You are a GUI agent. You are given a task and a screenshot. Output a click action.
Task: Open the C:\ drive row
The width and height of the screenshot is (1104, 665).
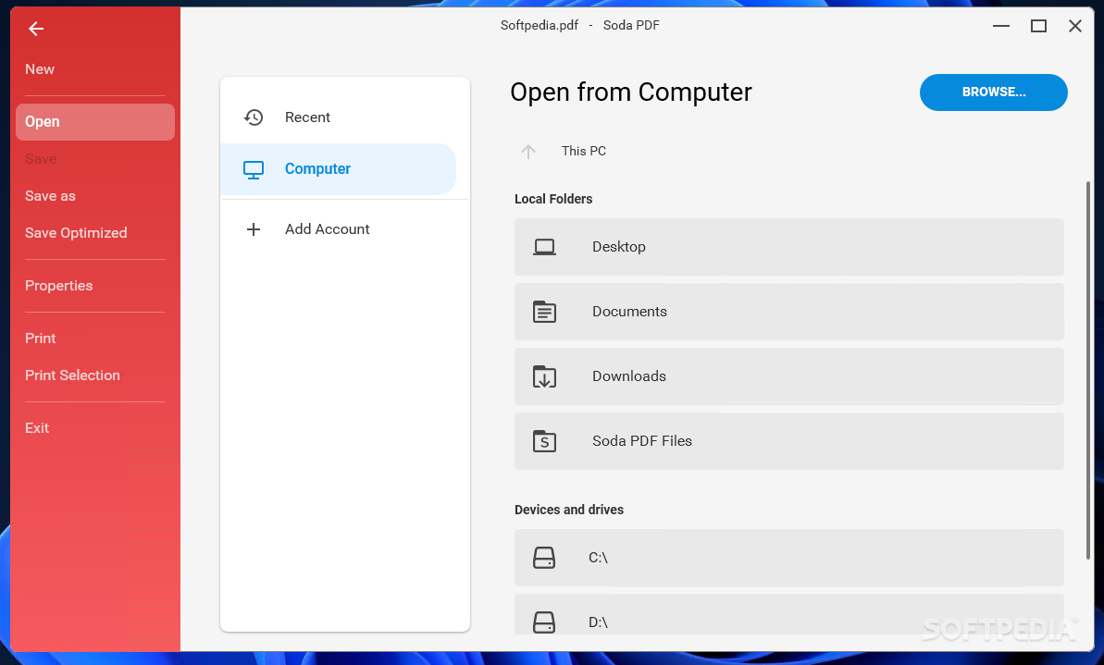[788, 558]
